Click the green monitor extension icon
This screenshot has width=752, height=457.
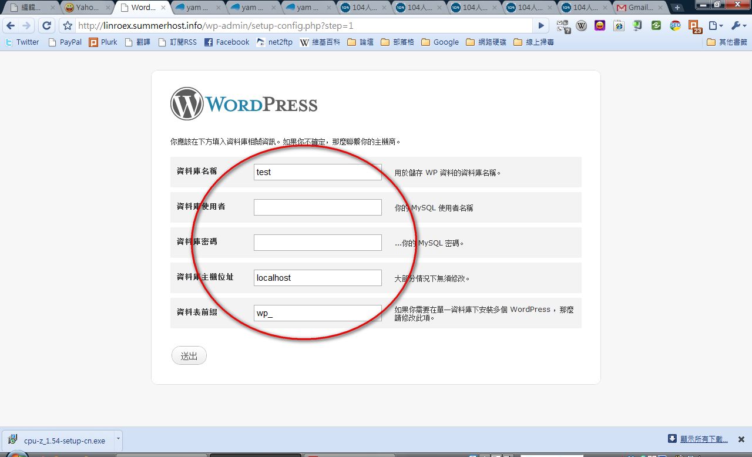click(x=637, y=26)
